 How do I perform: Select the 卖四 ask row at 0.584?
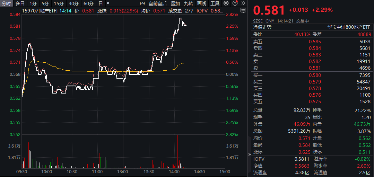(312, 48)
